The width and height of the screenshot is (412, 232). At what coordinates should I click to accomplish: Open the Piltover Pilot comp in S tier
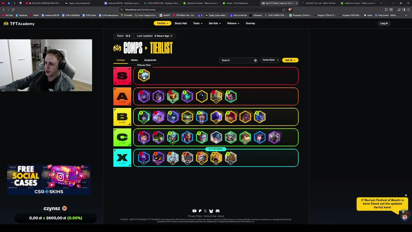tap(144, 76)
